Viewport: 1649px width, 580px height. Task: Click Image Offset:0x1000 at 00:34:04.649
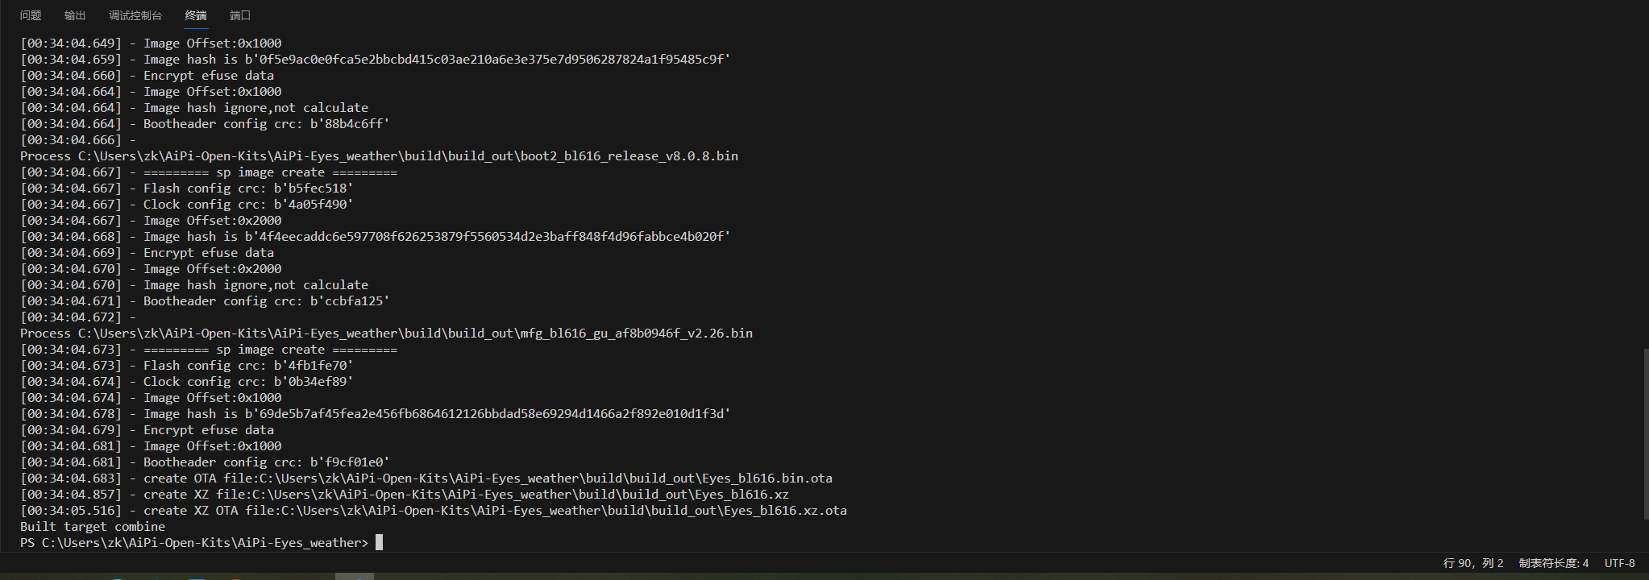pos(213,43)
